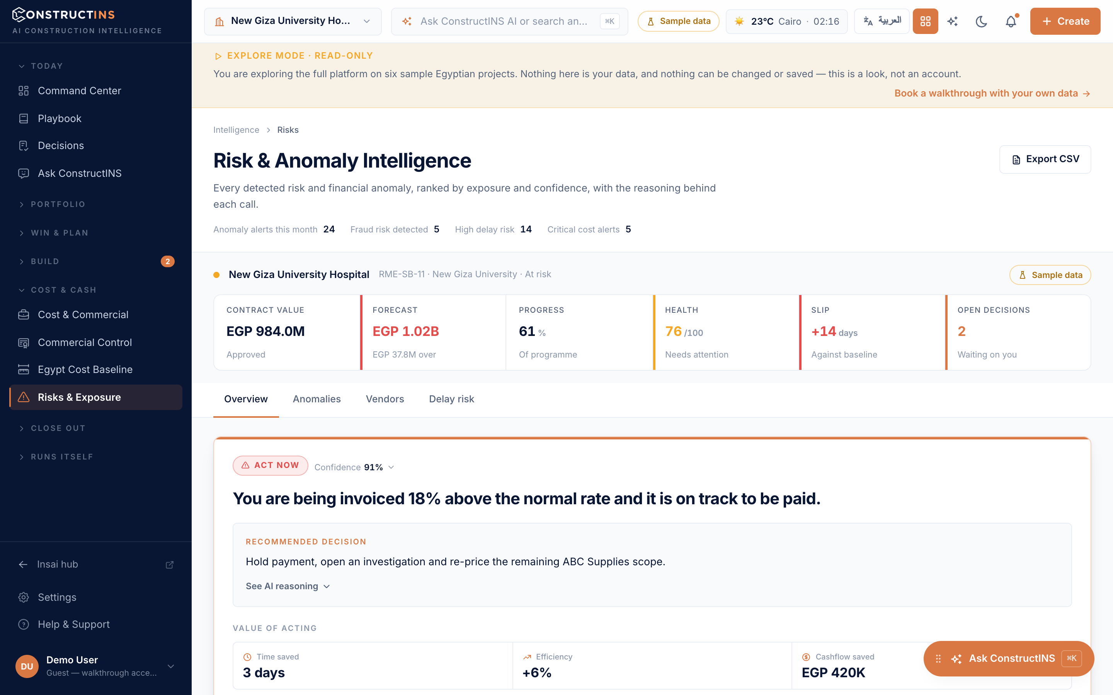This screenshot has height=695, width=1113.
Task: Open Egypt Cost Baseline
Action: tap(96, 370)
